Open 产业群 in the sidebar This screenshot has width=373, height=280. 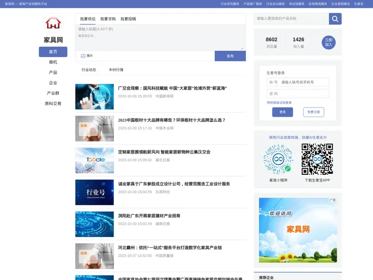click(x=53, y=93)
